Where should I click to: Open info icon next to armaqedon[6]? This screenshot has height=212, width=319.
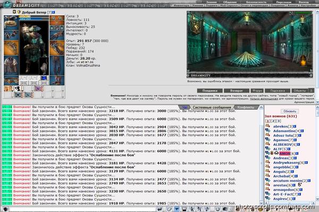point(301,190)
